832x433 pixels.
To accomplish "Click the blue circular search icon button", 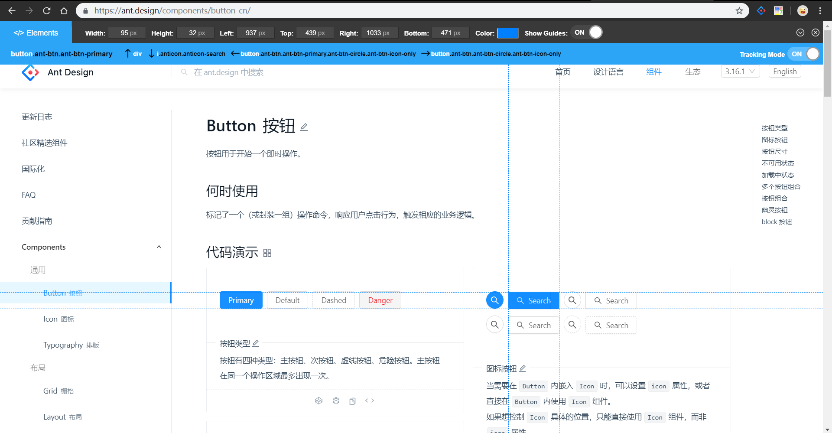I will click(494, 300).
